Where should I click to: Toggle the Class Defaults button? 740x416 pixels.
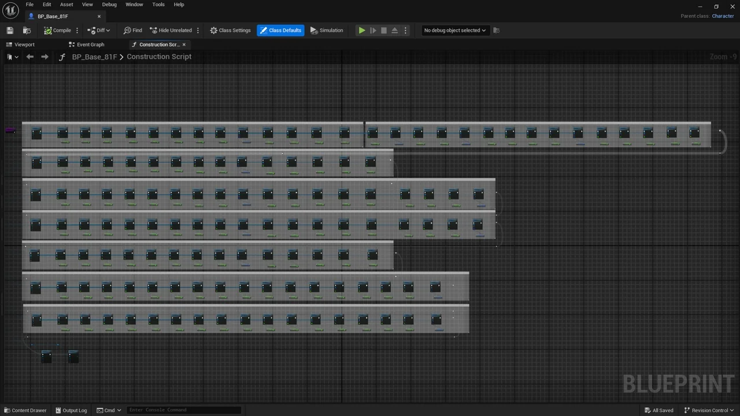click(280, 31)
